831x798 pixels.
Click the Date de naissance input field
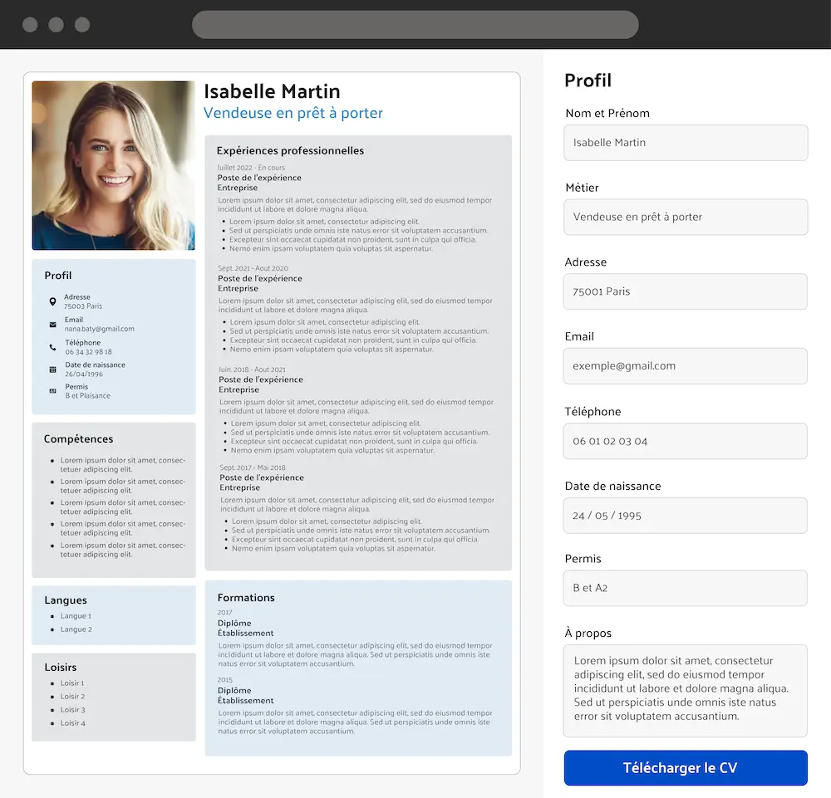686,515
